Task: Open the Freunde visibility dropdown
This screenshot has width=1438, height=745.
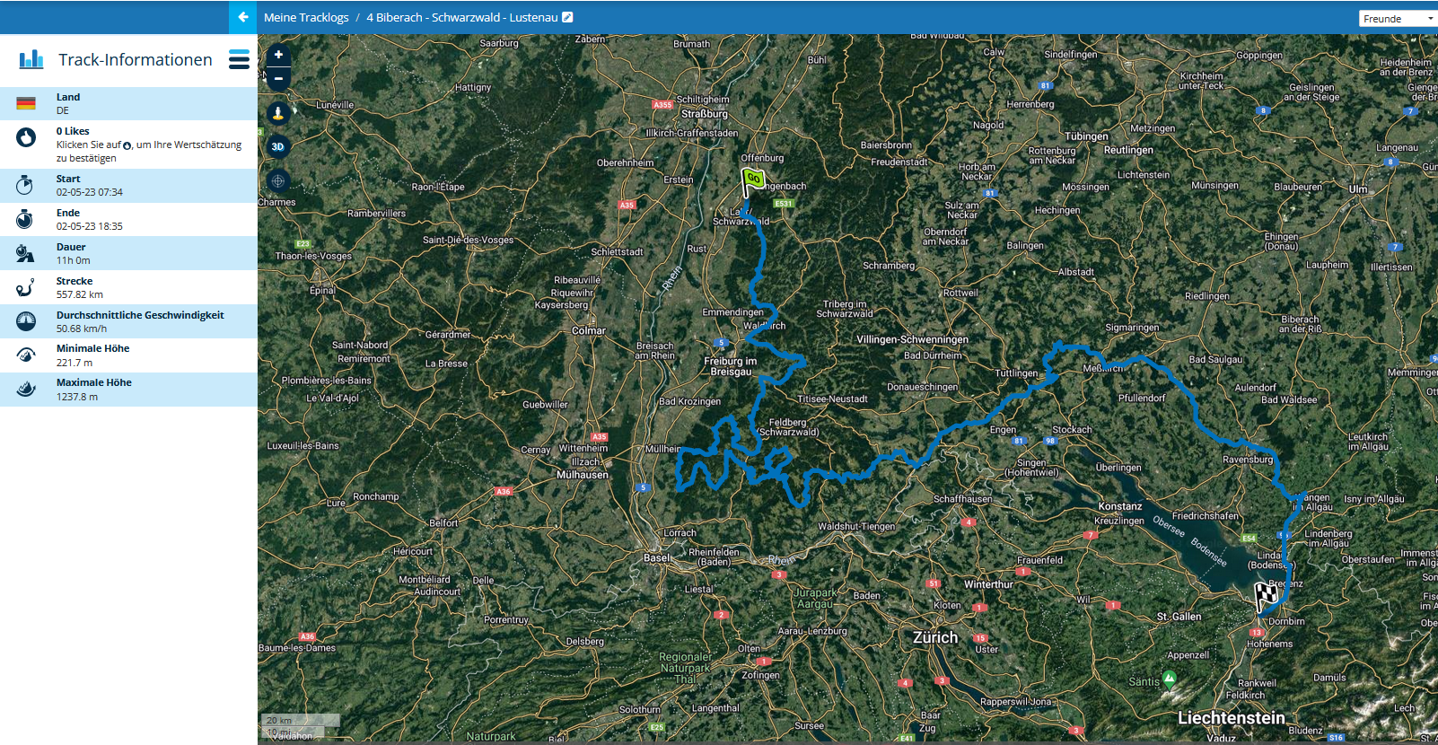Action: (x=1397, y=18)
